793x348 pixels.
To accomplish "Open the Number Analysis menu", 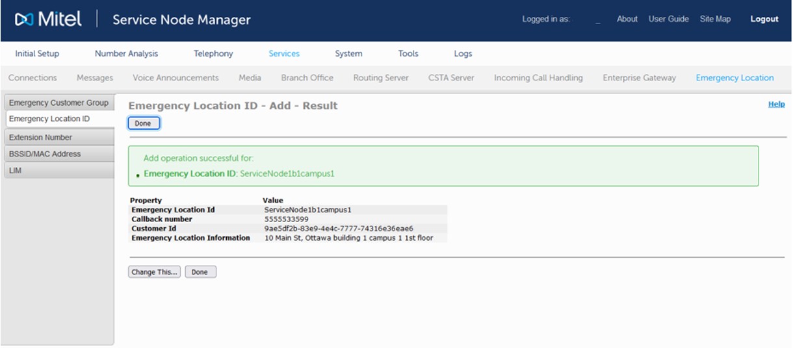I will click(x=126, y=54).
